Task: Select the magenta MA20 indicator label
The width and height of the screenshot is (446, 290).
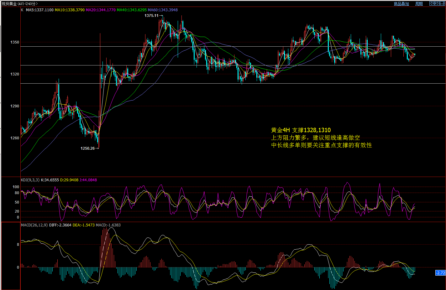Action: (101, 10)
